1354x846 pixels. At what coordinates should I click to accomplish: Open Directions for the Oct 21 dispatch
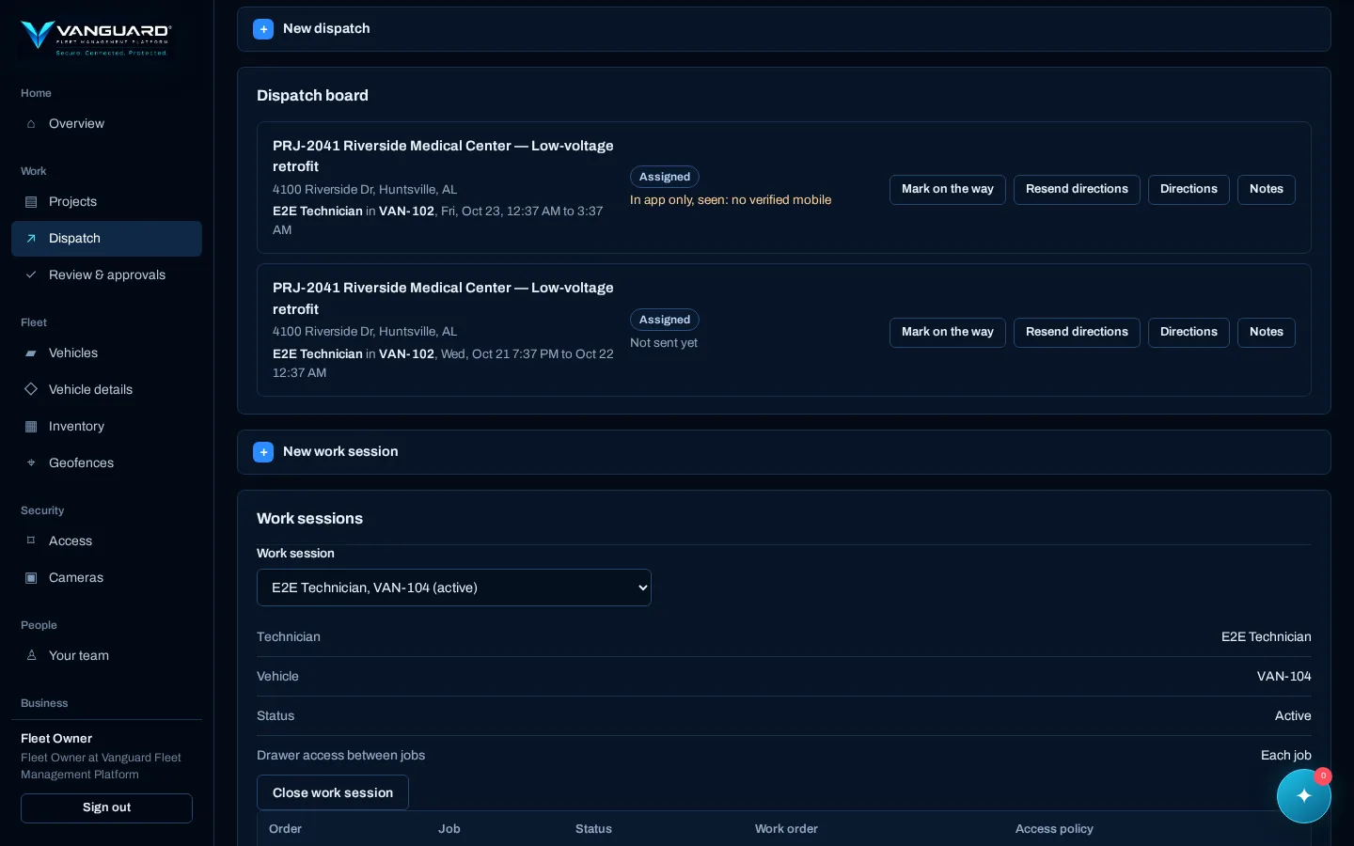[1189, 333]
